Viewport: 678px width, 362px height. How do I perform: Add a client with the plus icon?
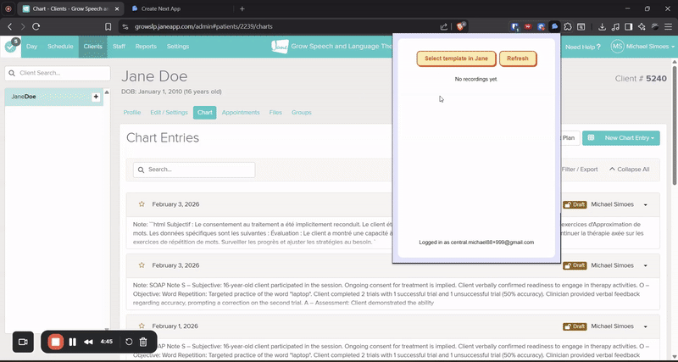tap(96, 97)
